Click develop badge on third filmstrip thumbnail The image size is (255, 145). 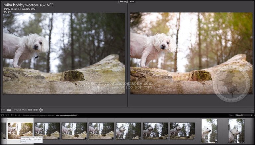click(85, 138)
